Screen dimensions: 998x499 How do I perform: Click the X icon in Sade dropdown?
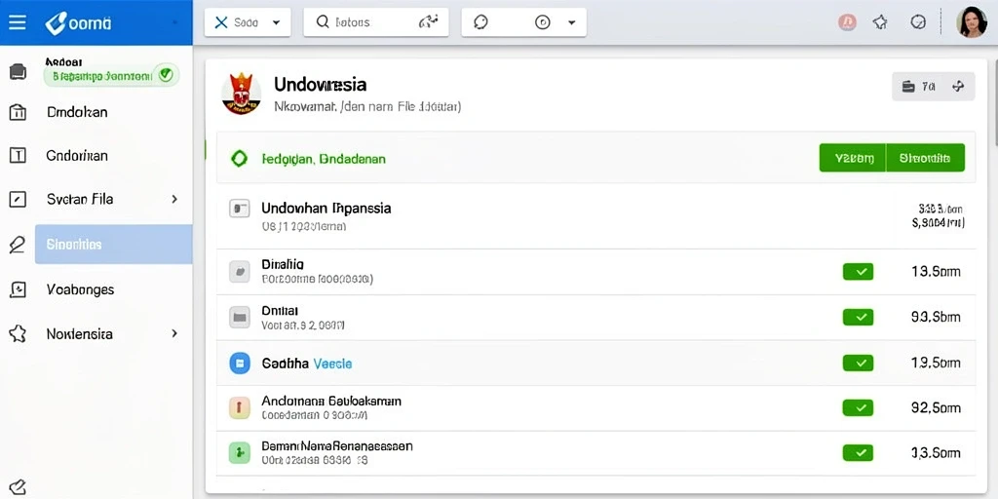point(221,23)
